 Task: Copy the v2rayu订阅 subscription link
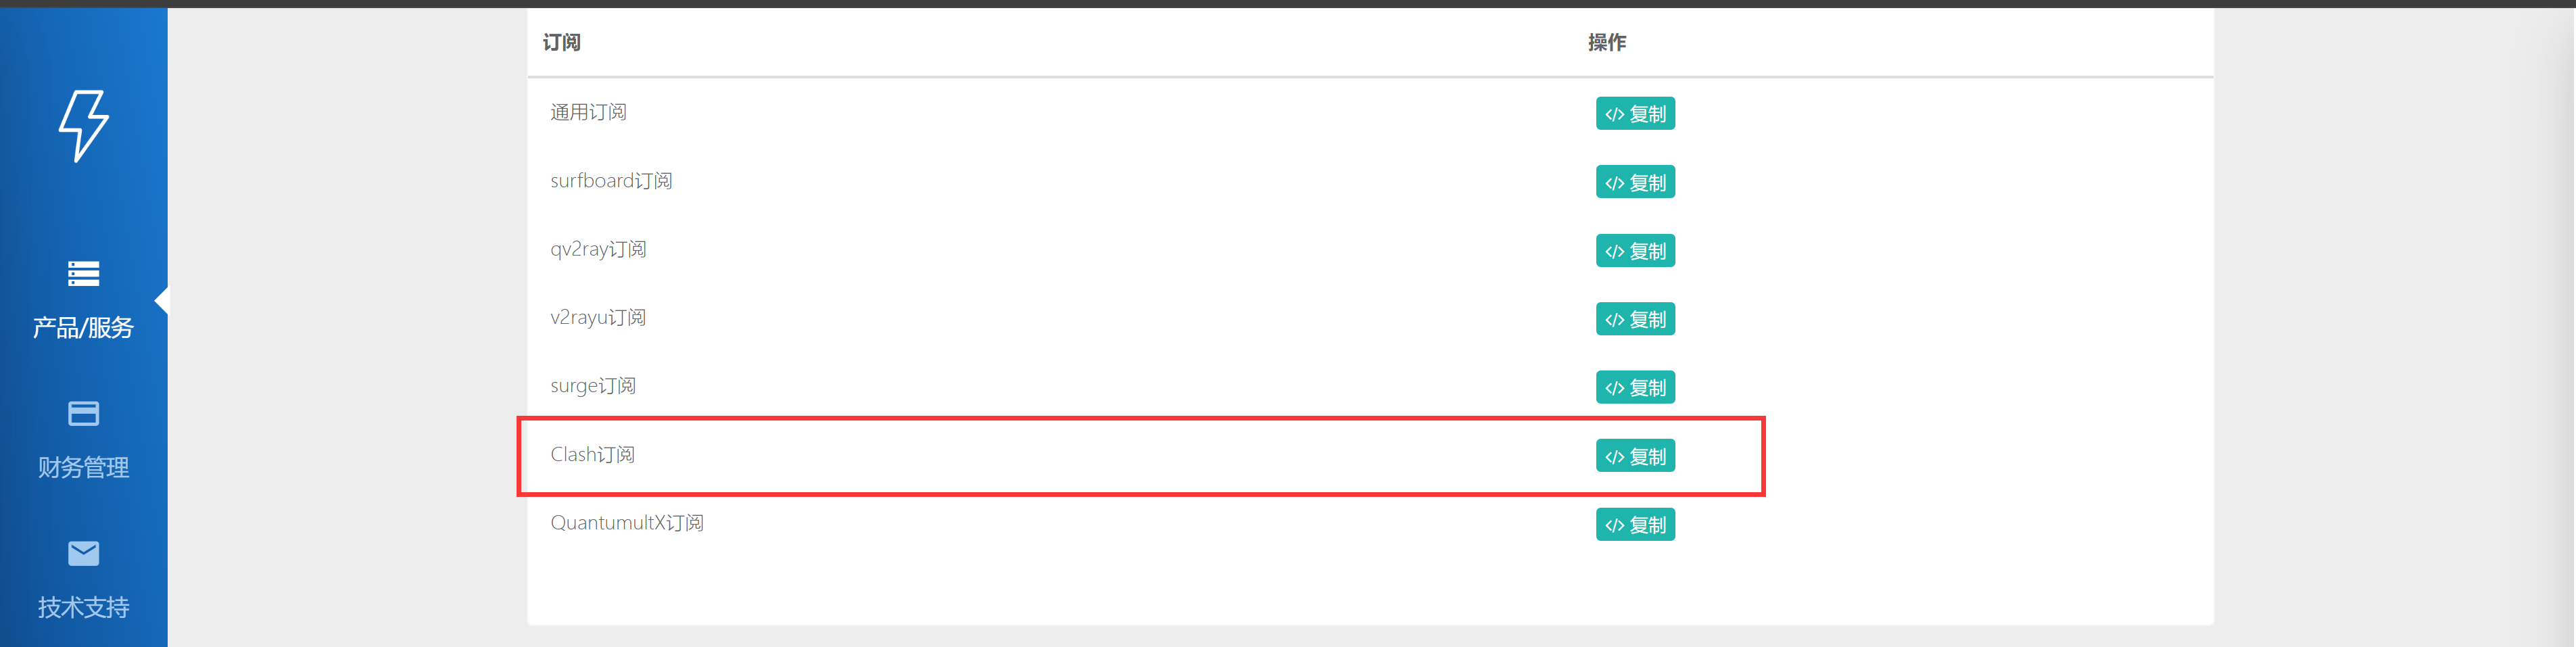1635,319
